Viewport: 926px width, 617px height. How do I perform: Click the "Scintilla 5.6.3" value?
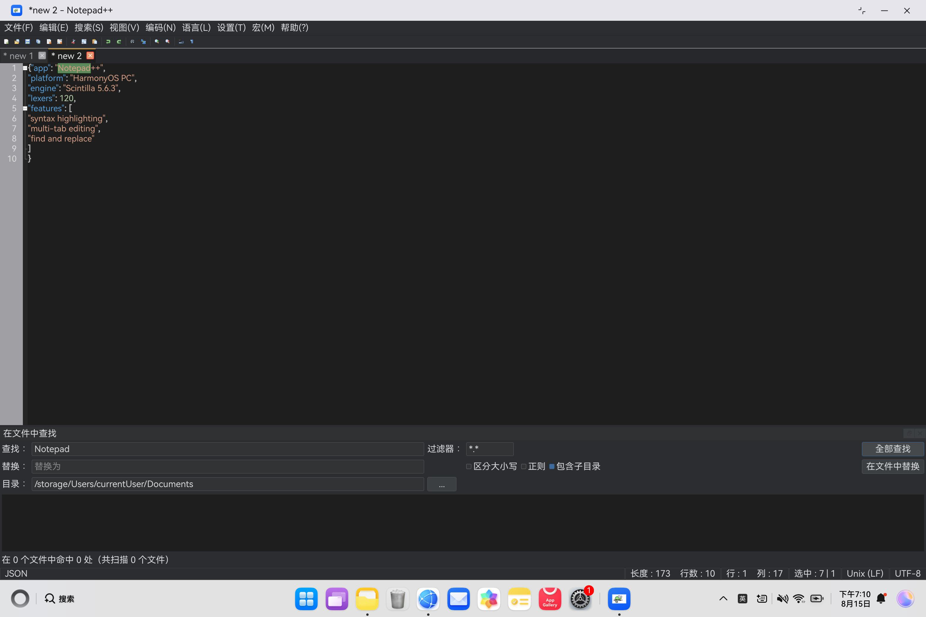coord(91,88)
